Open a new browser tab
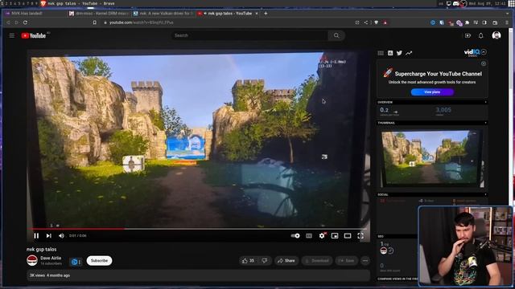Viewport: 515px width, 289px height. click(x=266, y=14)
